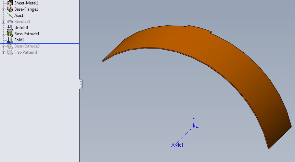Select the rolled-back Boss-Extrude3 feature

pyautogui.click(x=27, y=46)
